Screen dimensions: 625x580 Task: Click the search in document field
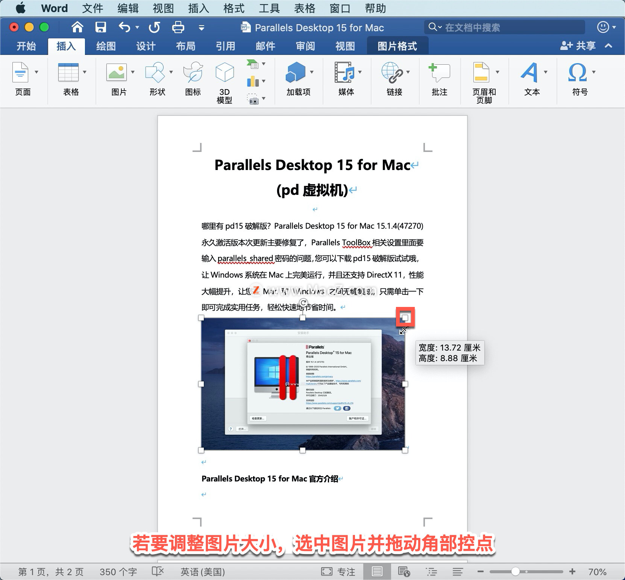[x=505, y=27]
